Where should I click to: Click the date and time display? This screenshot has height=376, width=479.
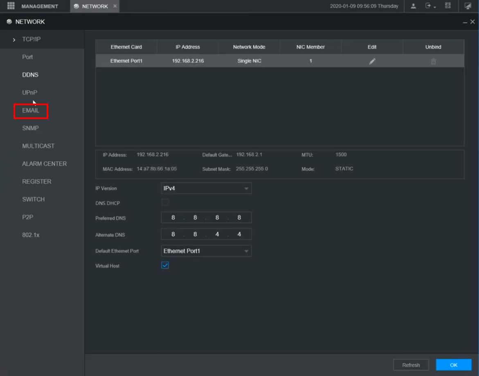364,6
